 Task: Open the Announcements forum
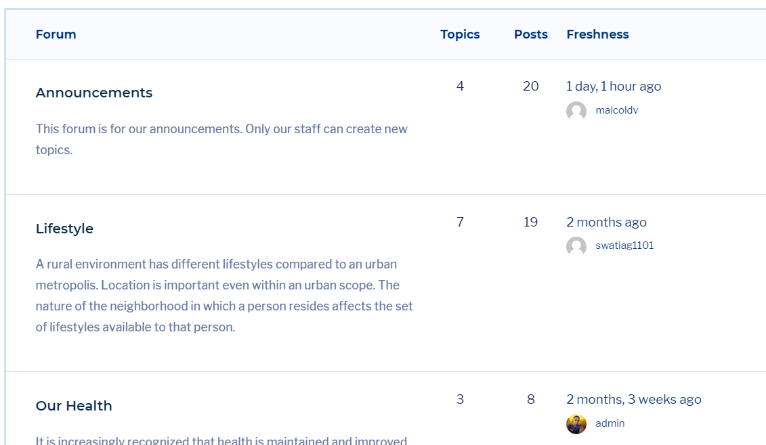94,93
